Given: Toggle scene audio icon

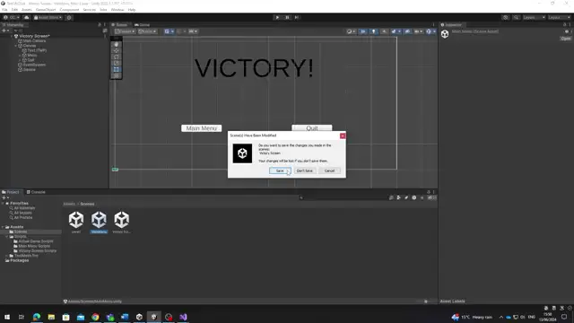Looking at the screenshot, I should point(384,31).
